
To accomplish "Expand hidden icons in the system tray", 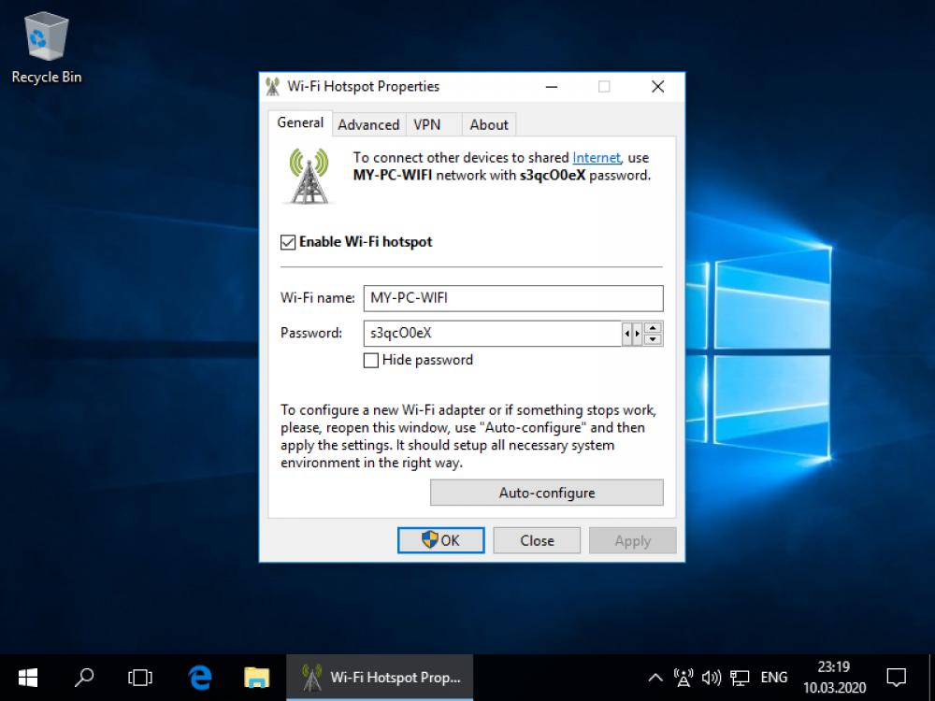I will pos(655,677).
